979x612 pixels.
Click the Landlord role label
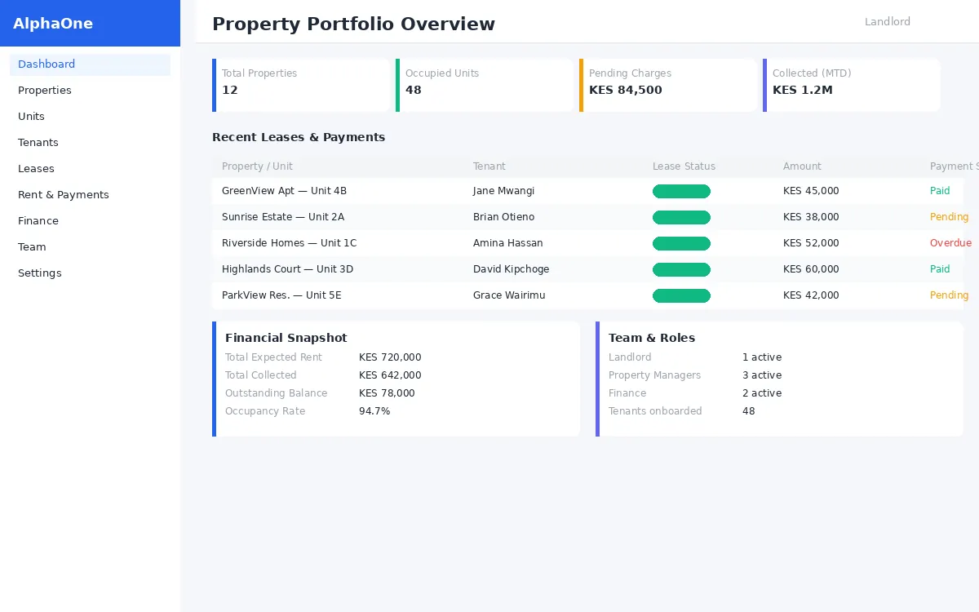pyautogui.click(x=888, y=22)
